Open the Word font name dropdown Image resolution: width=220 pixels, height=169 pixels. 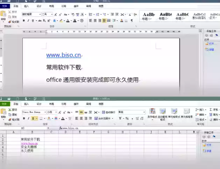point(40,14)
